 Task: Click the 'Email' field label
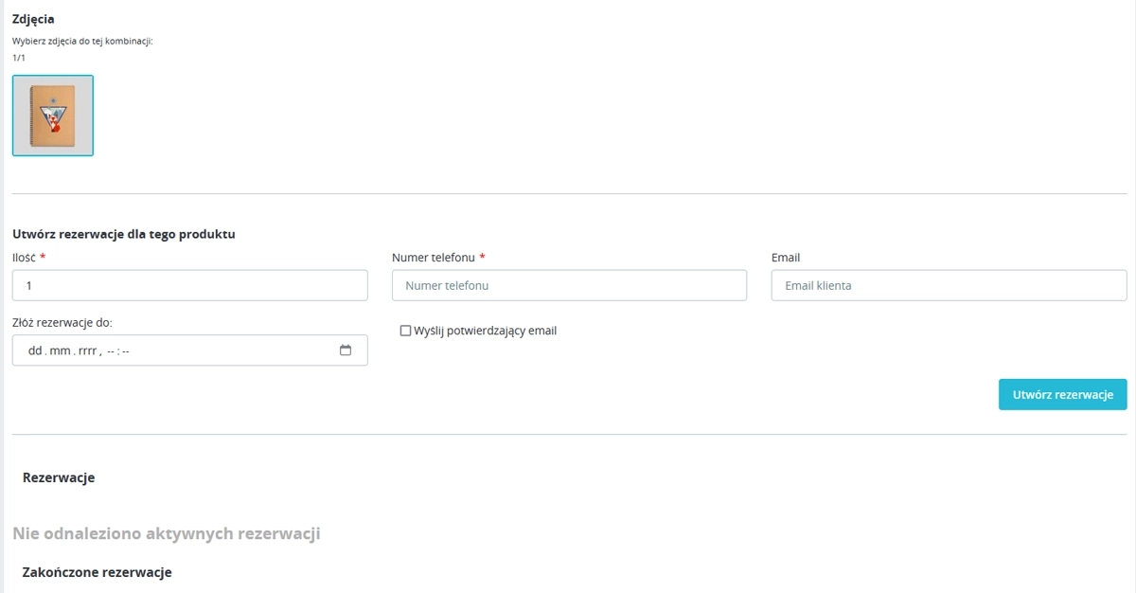(x=786, y=258)
